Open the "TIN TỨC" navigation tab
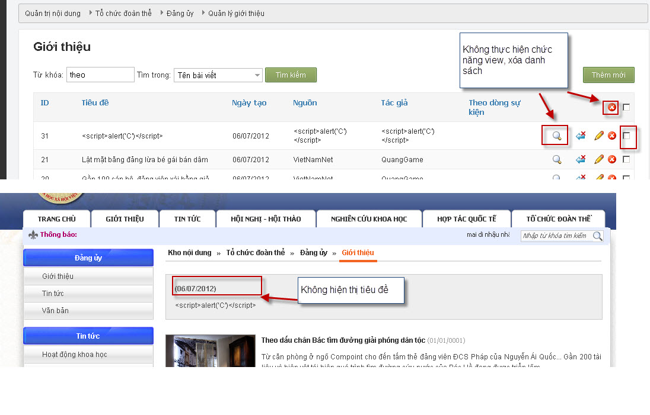 pos(187,219)
